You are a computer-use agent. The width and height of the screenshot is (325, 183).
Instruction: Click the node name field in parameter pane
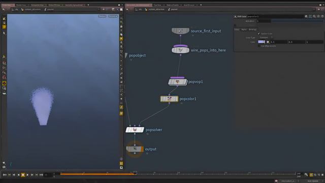click(x=275, y=16)
